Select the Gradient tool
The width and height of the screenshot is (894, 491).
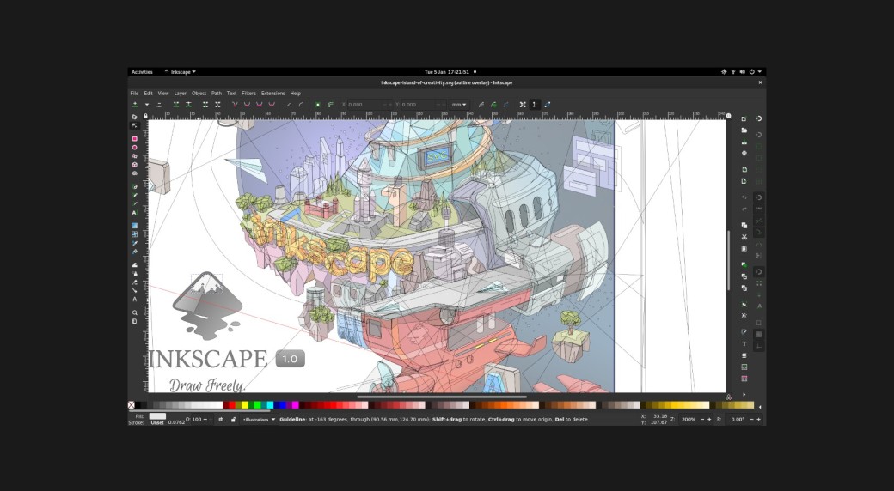135,226
